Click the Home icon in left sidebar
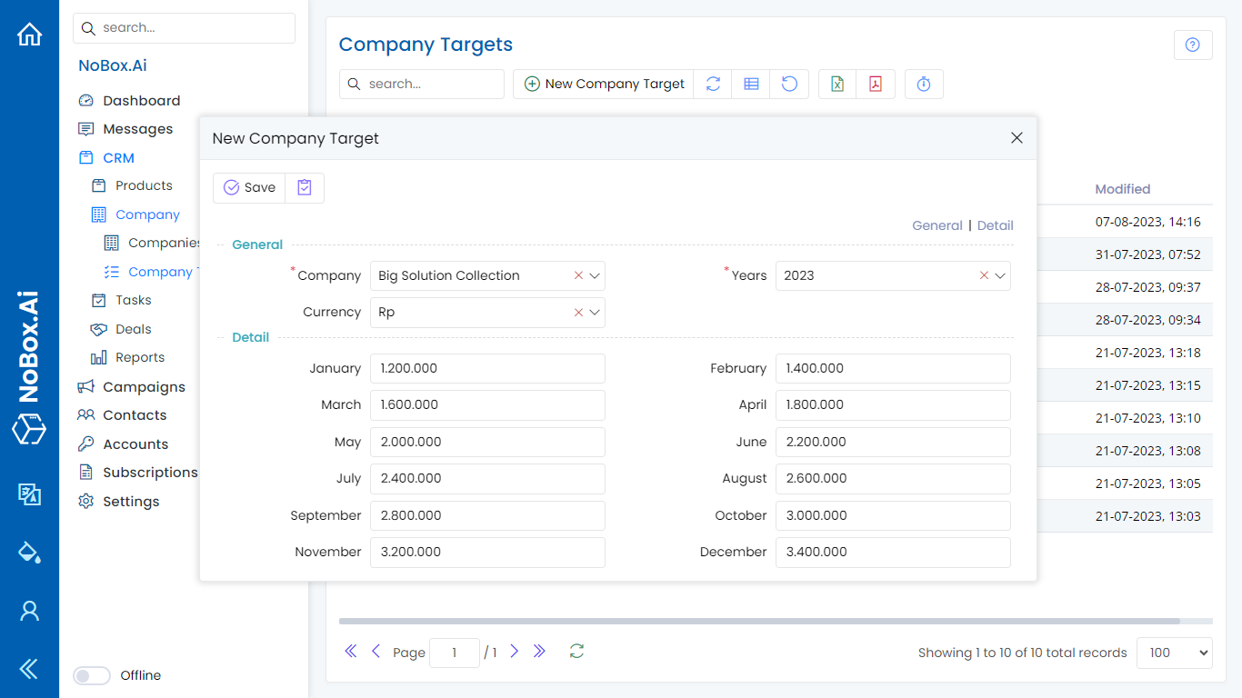 pos(29,35)
